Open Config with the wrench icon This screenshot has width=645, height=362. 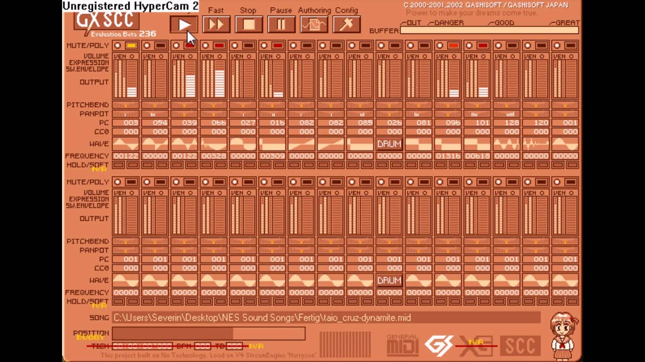coord(346,24)
